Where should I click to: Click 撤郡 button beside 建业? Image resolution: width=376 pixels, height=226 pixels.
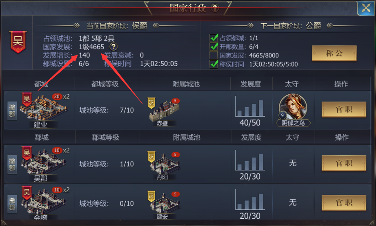click(12, 111)
